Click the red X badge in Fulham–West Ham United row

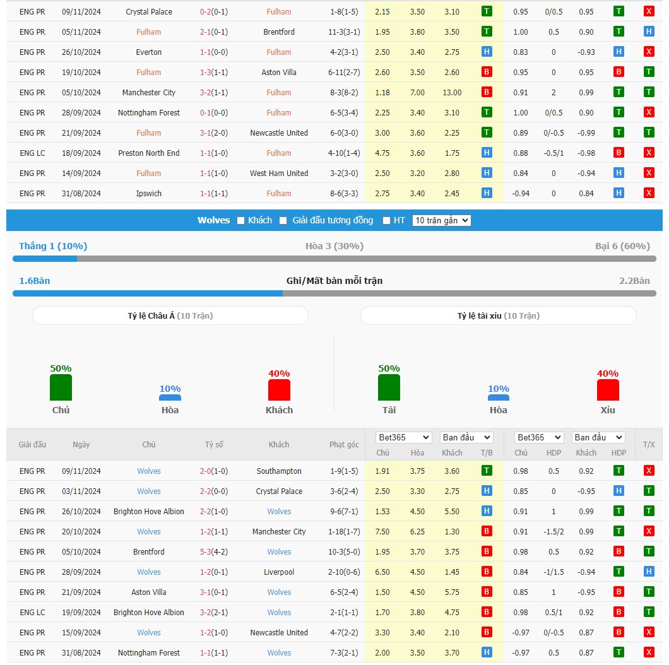click(649, 173)
